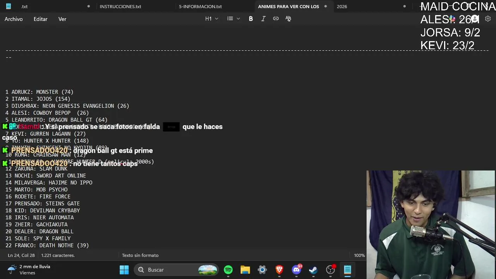This screenshot has height=279, width=496.
Task: Click line '12 ZAKUNA: SLAM DUNK'
Action: (36, 169)
